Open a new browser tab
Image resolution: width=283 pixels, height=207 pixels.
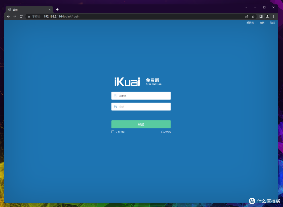[57, 10]
